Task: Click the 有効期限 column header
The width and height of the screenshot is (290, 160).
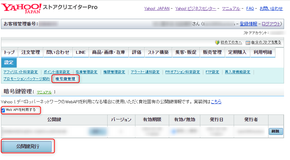Action: (152, 120)
